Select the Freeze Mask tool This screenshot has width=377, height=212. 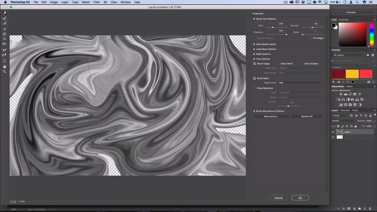click(x=4, y=49)
